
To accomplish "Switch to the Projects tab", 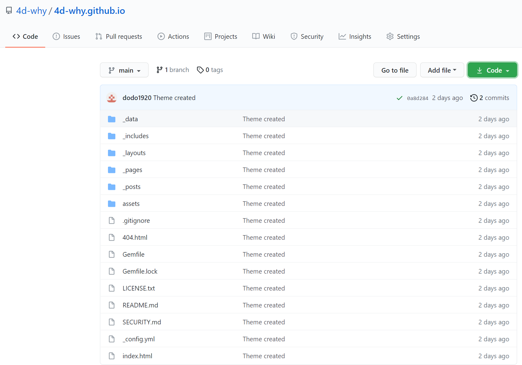I will click(221, 37).
